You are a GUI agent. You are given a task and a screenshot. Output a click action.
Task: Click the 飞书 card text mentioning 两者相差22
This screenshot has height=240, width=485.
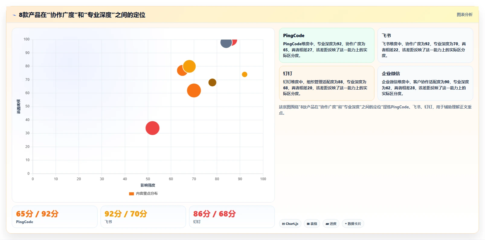tap(424, 50)
